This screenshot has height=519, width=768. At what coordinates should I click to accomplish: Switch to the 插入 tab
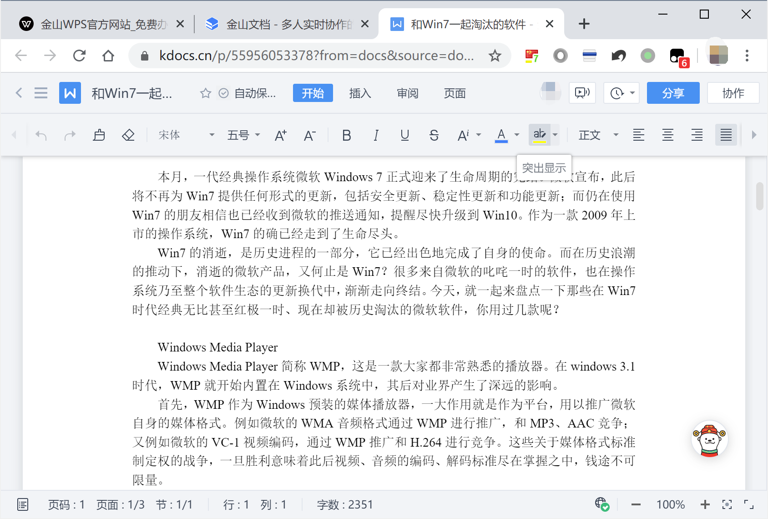pyautogui.click(x=360, y=93)
